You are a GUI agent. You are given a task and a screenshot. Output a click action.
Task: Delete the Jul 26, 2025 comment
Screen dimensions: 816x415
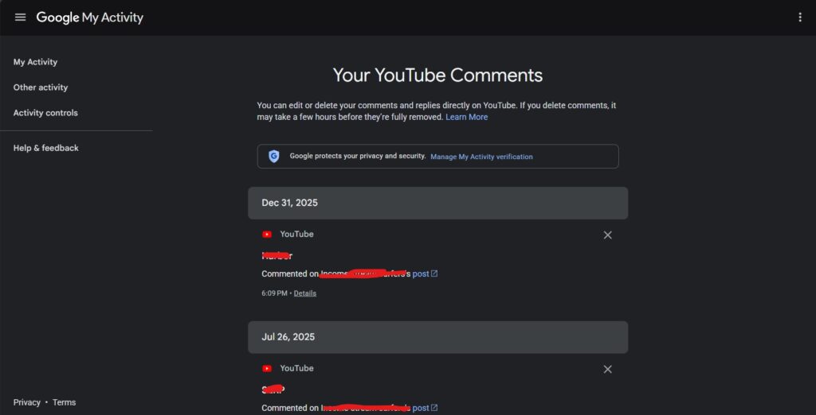(x=607, y=370)
